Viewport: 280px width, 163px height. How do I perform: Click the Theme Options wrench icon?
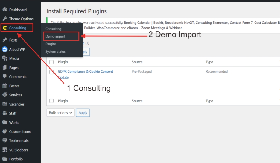click(5, 19)
